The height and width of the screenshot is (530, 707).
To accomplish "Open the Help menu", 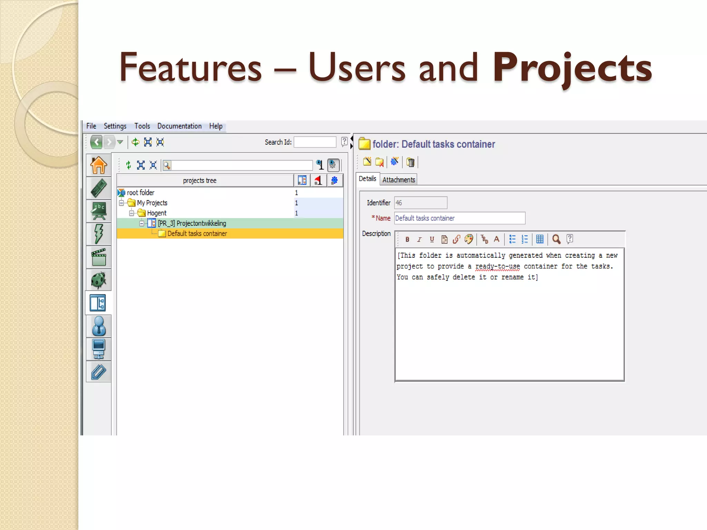I will tap(216, 126).
